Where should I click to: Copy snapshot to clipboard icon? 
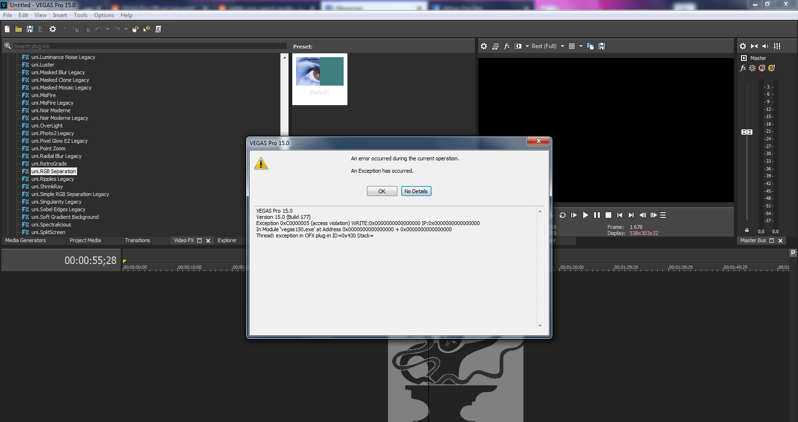coord(590,46)
